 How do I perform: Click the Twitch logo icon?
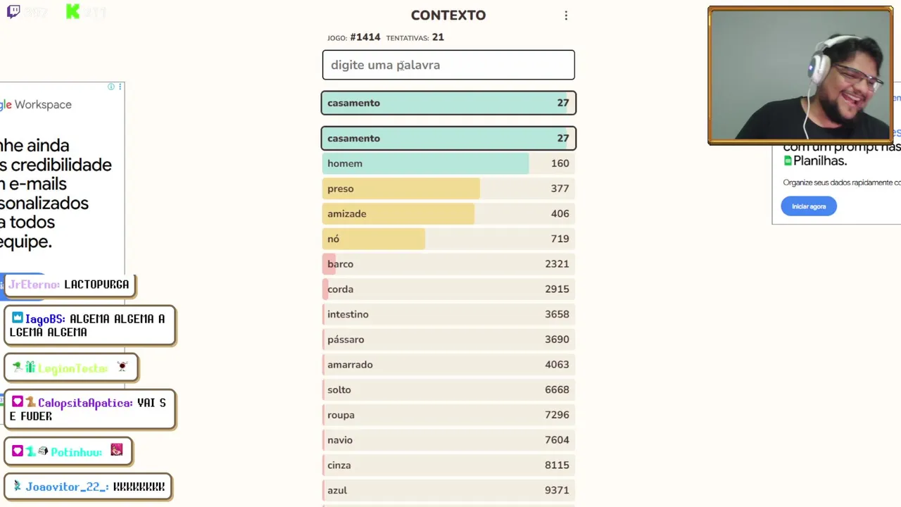(13, 11)
